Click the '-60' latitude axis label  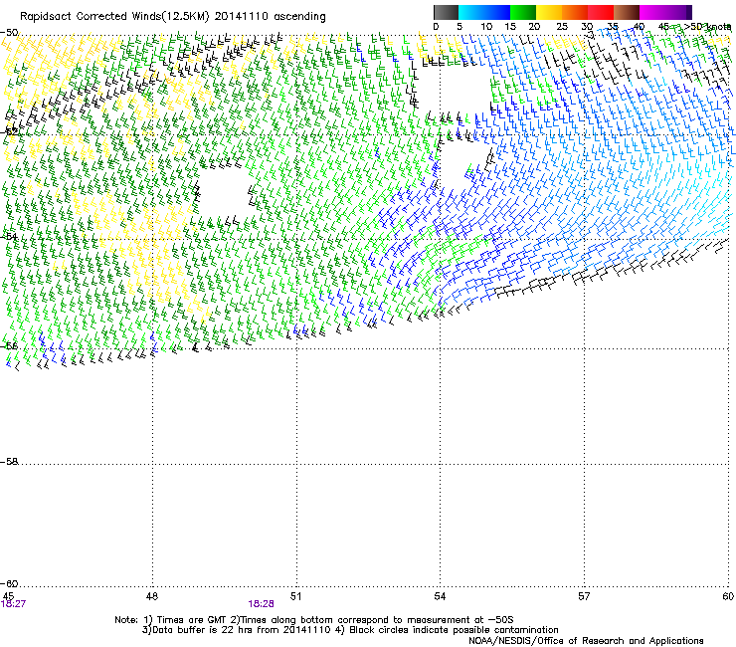(x=9, y=583)
